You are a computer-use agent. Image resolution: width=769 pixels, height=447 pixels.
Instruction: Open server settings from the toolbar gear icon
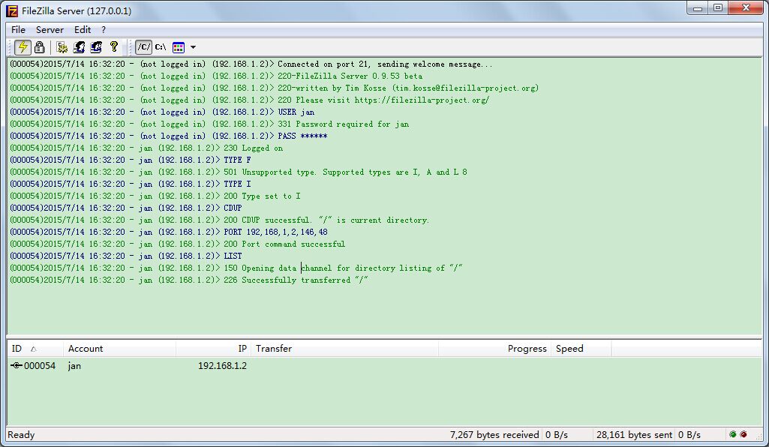[62, 47]
